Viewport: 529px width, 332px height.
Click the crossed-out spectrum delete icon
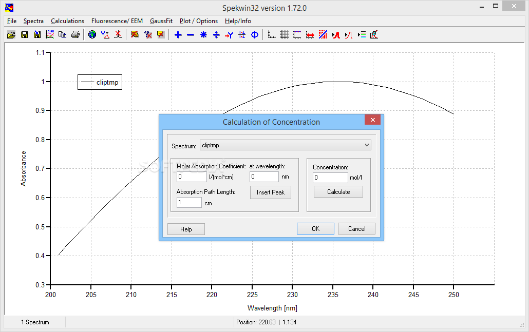(135, 34)
